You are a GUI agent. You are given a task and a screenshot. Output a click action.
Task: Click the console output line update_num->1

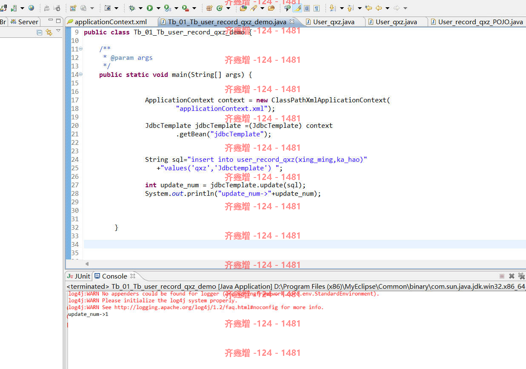89,314
